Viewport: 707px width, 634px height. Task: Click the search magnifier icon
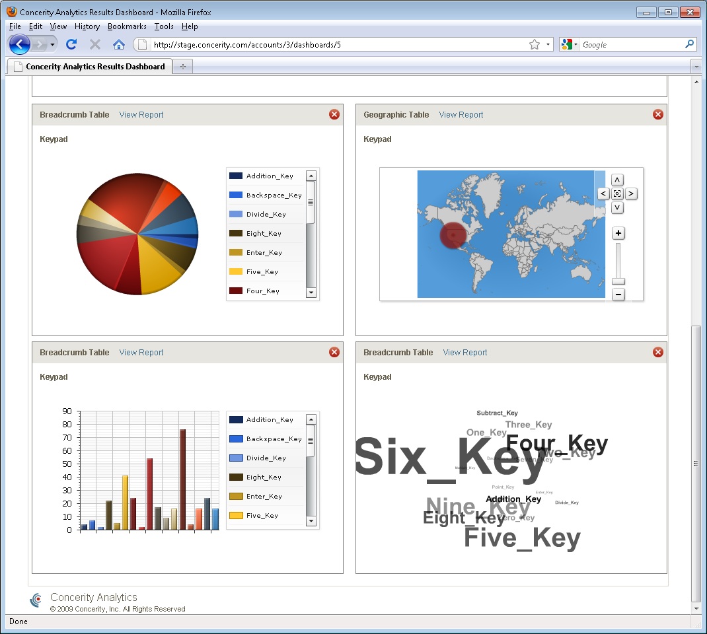click(x=689, y=44)
